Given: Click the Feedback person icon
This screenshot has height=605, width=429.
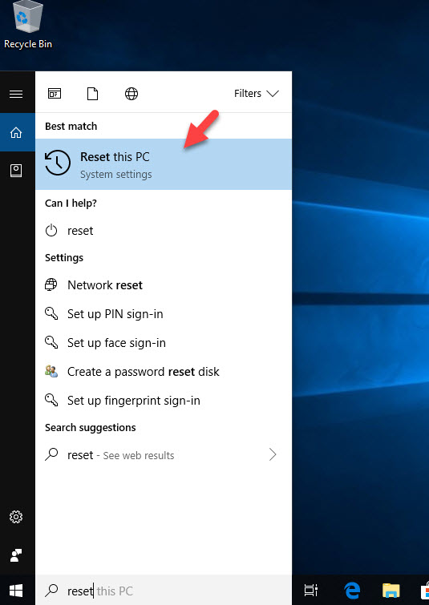Looking at the screenshot, I should coord(16,555).
